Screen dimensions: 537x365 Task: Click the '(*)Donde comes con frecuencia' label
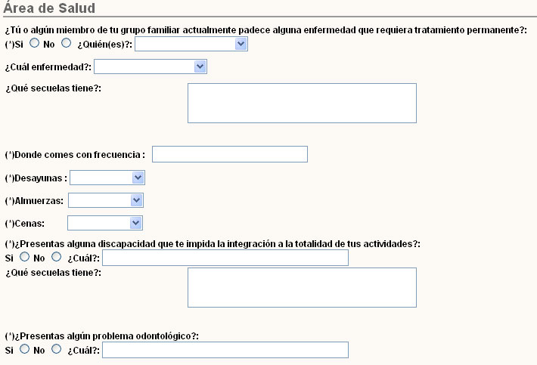[74, 155]
